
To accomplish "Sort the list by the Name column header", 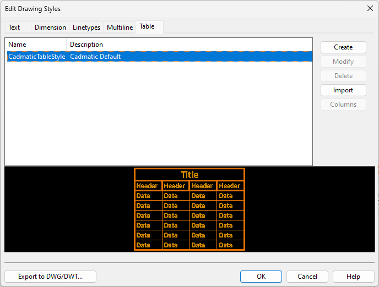I will pyautogui.click(x=35, y=45).
